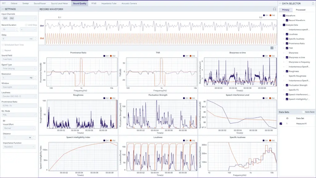Switch to the FFT tab
The width and height of the screenshot is (316, 178).
tap(4, 3)
